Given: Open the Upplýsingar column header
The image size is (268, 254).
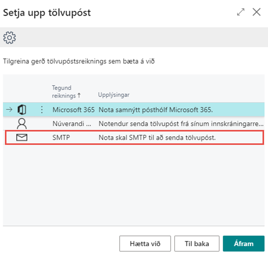Looking at the screenshot, I should (114, 95).
